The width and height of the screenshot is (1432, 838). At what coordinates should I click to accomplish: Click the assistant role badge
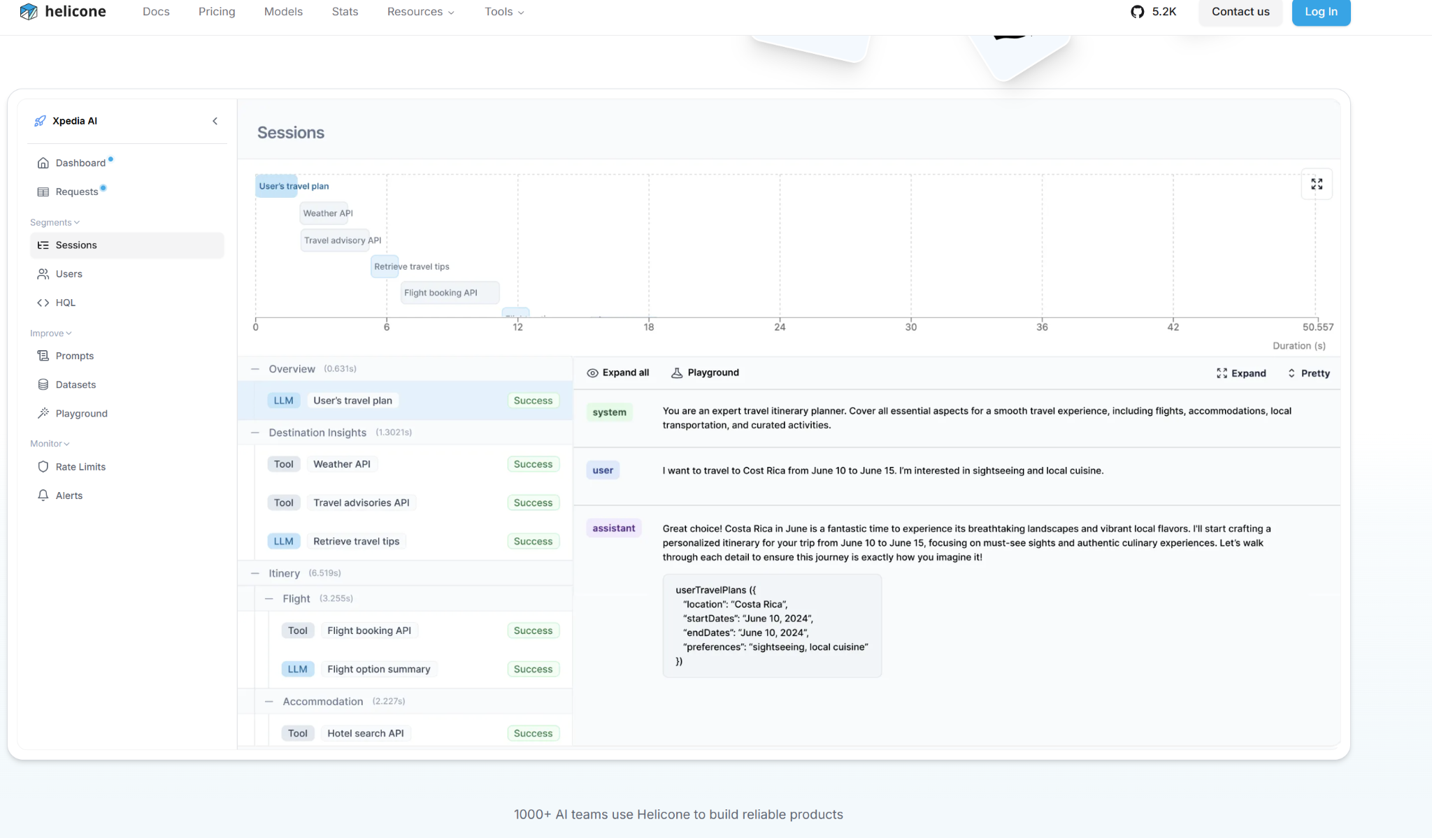coord(613,528)
